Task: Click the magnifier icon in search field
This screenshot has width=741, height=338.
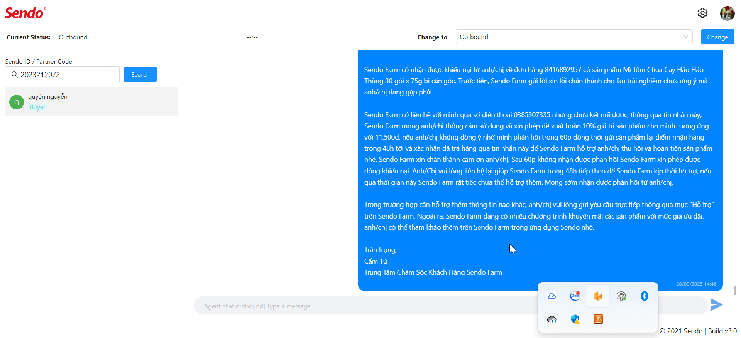Action: [15, 74]
